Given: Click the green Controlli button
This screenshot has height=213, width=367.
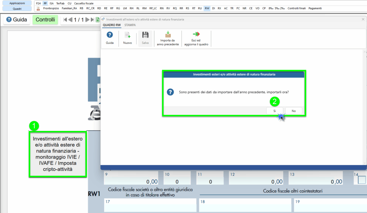Looking at the screenshot, I should click(x=45, y=20).
